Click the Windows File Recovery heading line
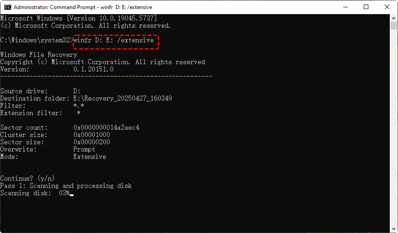The image size is (398, 233). click(x=39, y=55)
